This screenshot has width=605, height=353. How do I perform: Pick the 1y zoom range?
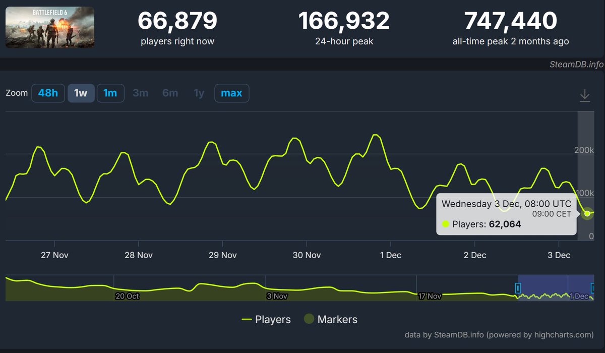(x=199, y=93)
